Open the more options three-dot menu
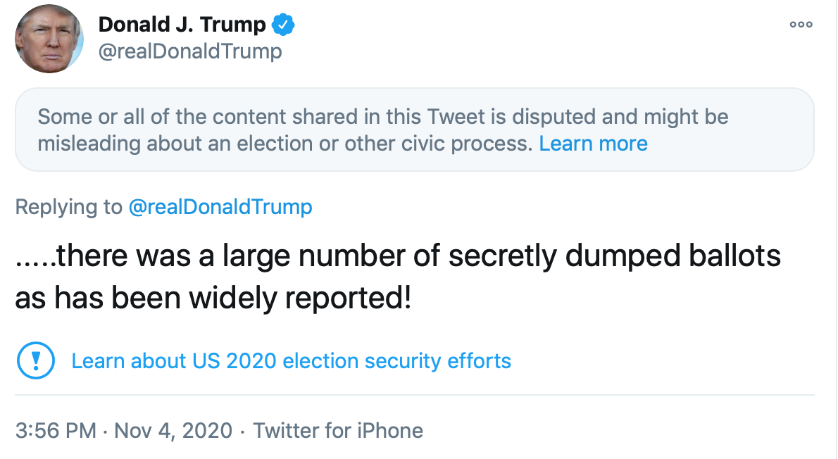Image resolution: width=838 pixels, height=459 pixels. (x=801, y=25)
